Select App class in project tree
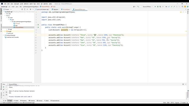This screenshot has height=106, width=189. (x=16, y=26)
